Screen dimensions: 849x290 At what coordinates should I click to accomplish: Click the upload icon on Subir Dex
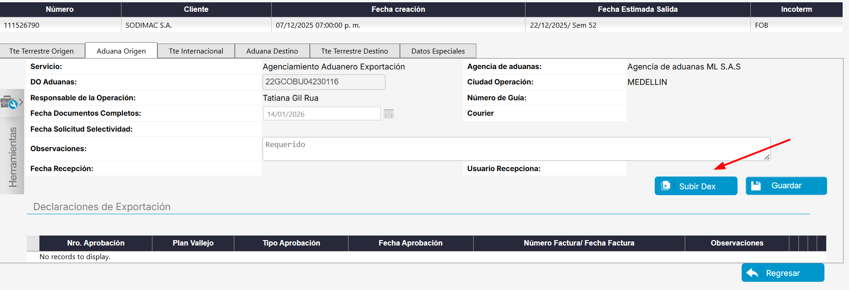pos(666,186)
